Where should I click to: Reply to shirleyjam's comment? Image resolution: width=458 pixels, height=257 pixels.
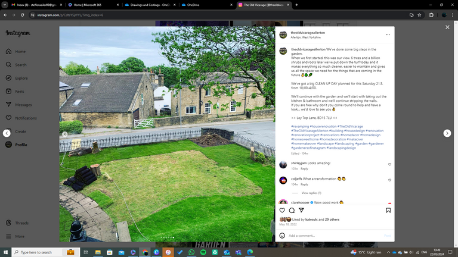pos(304,169)
